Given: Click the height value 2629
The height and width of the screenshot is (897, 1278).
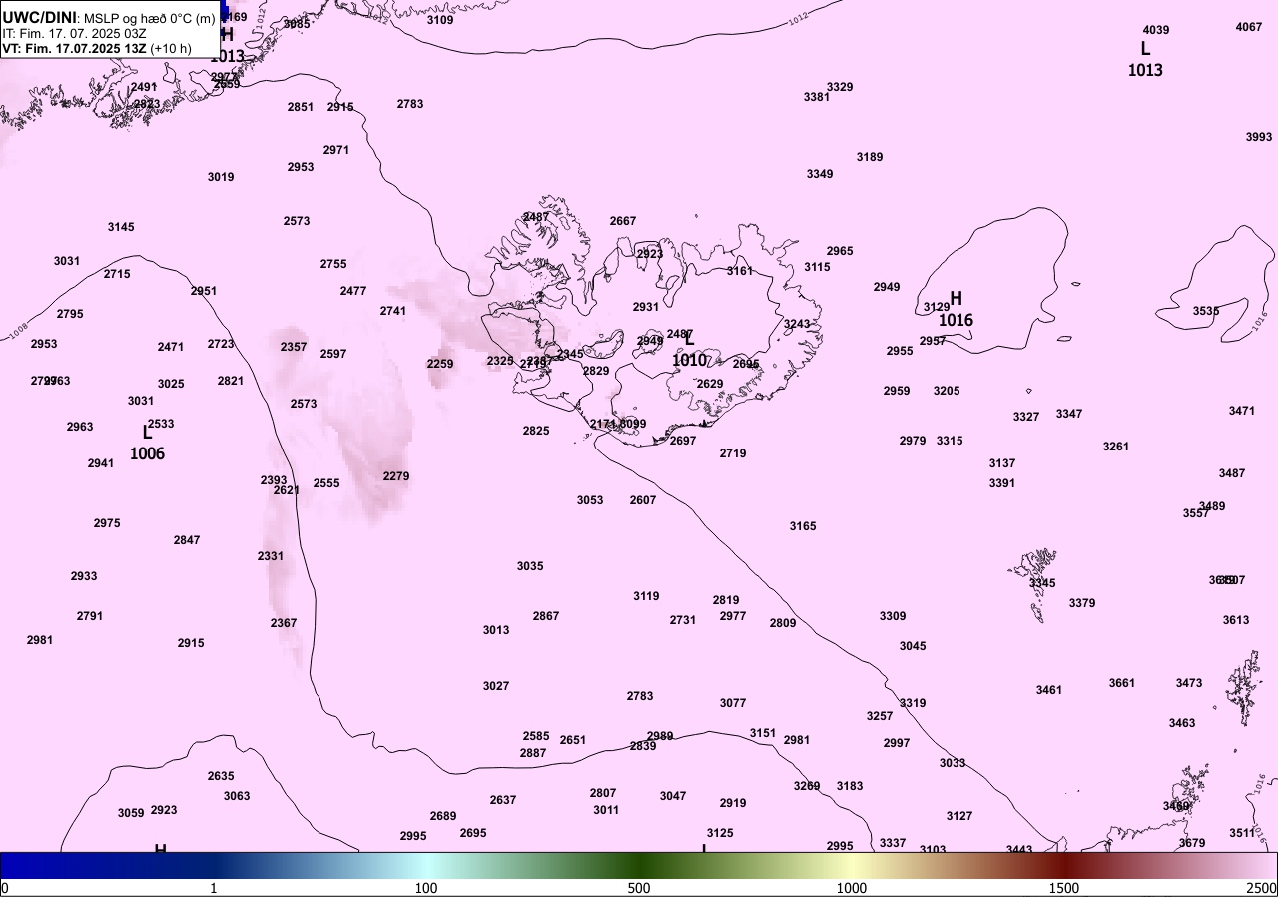Looking at the screenshot, I should click(710, 384).
